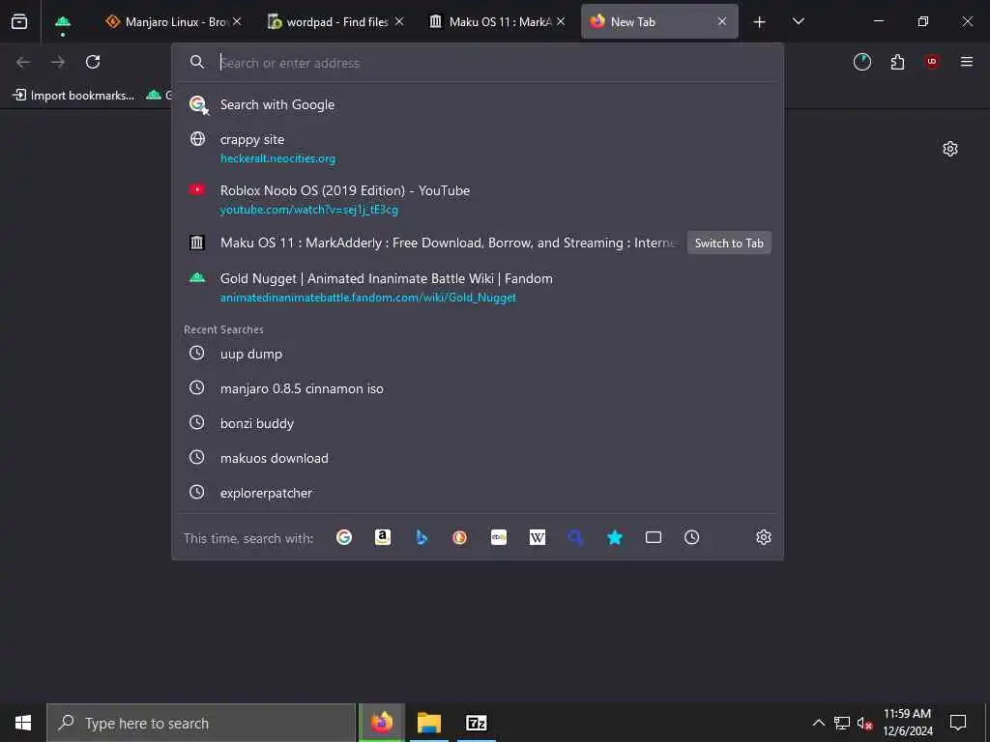Click Import bookmarks button
Viewport: 990px width, 742px height.
[x=73, y=96]
